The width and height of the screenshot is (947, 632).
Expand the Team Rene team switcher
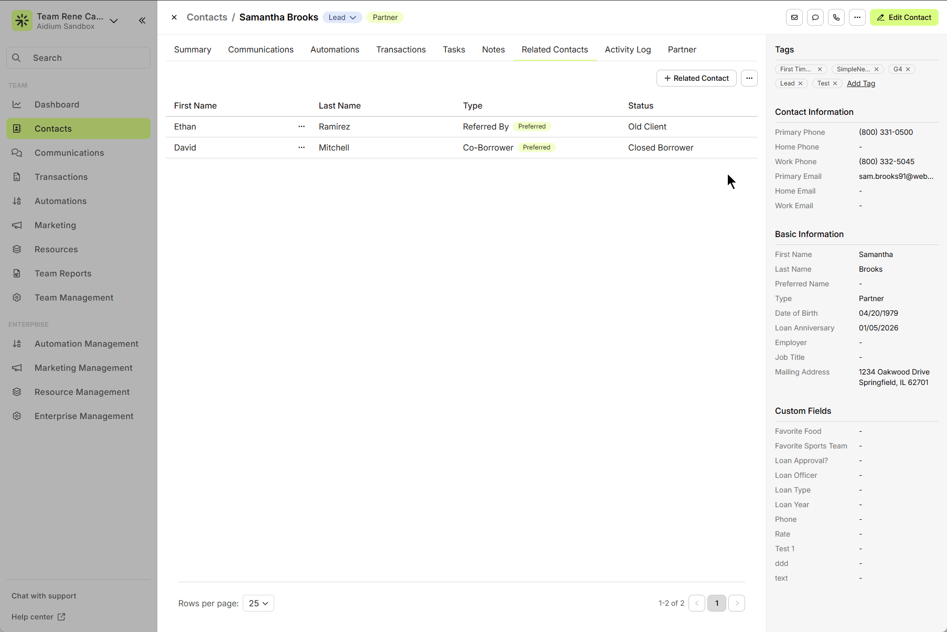pos(114,21)
